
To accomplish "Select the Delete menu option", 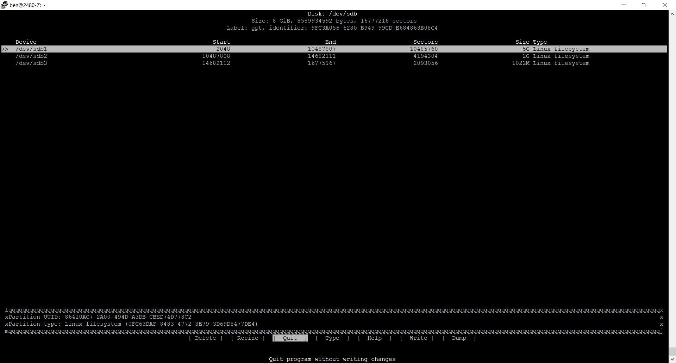I will (x=206, y=338).
